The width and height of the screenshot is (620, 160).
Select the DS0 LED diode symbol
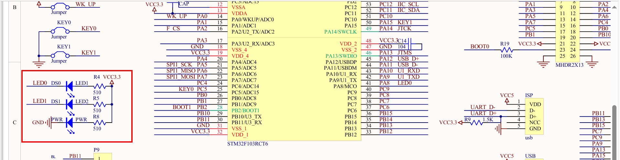point(70,86)
